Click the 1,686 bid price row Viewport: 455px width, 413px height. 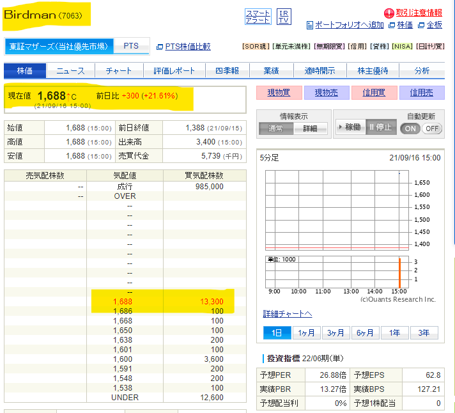pos(125,311)
